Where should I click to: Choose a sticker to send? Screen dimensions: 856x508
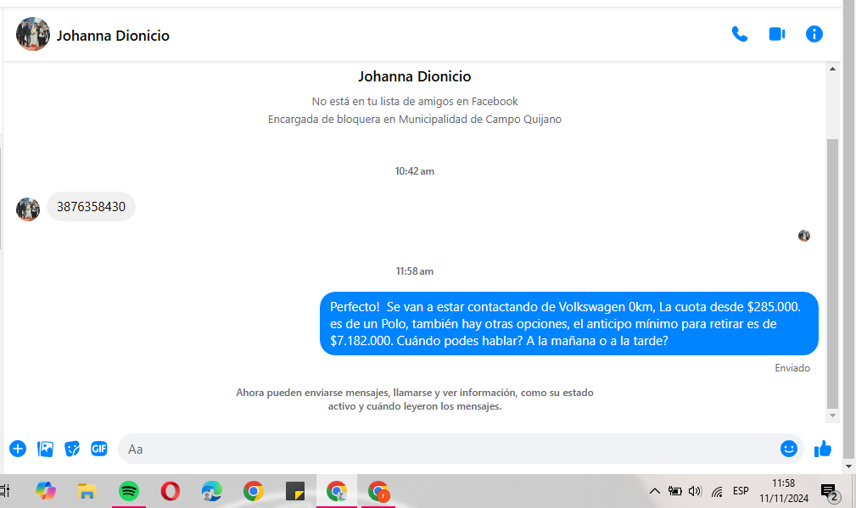[x=73, y=449]
